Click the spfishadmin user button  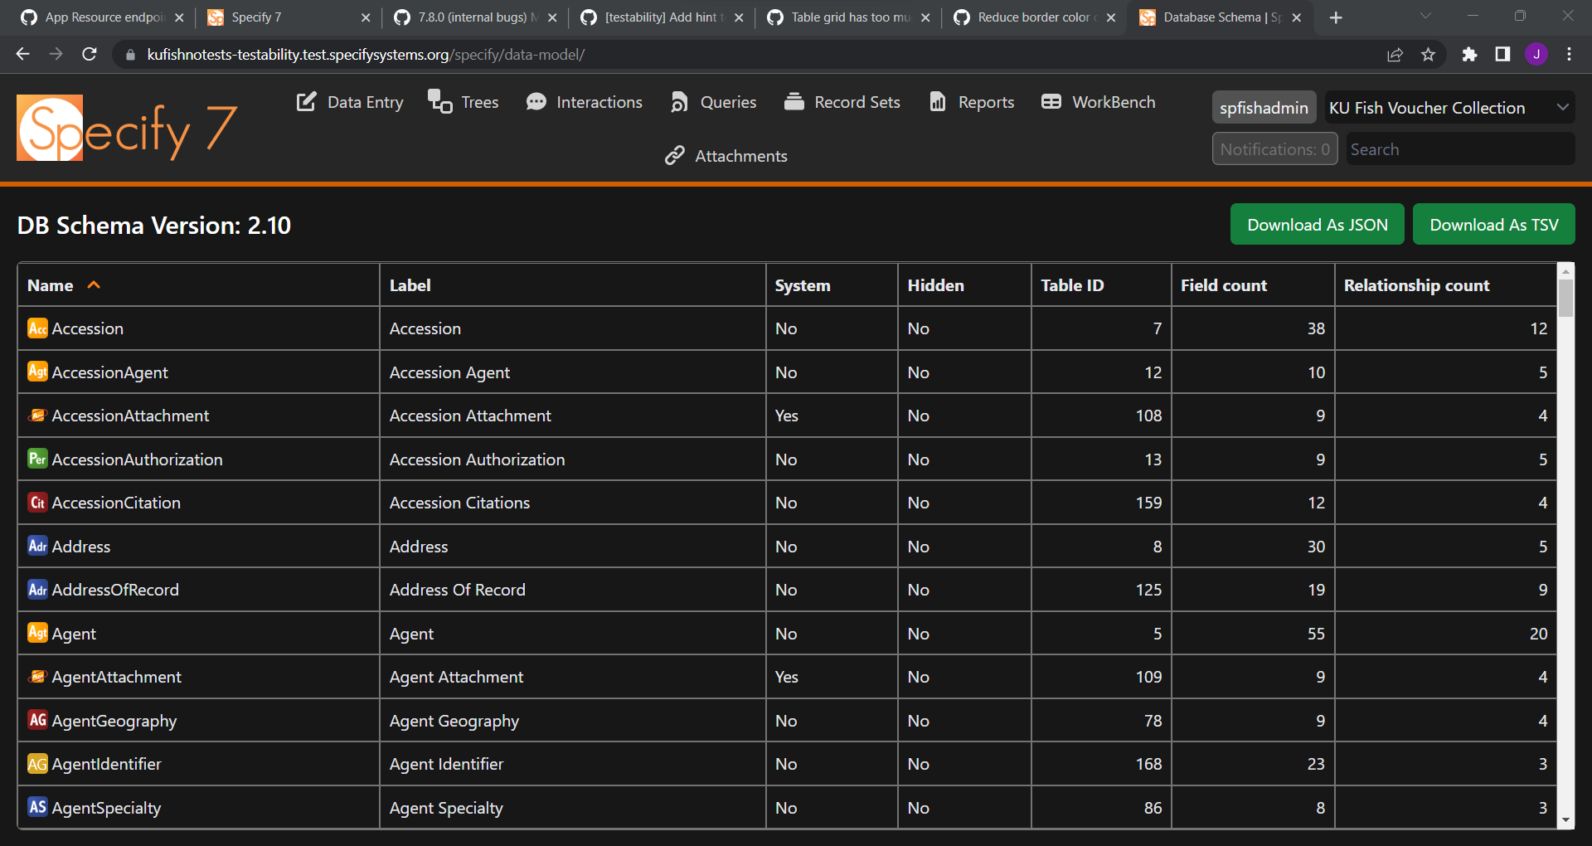click(x=1263, y=107)
